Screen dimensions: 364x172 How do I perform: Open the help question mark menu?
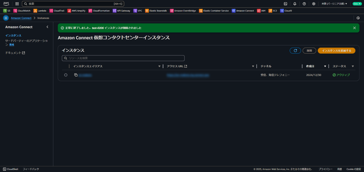click(x=304, y=4)
